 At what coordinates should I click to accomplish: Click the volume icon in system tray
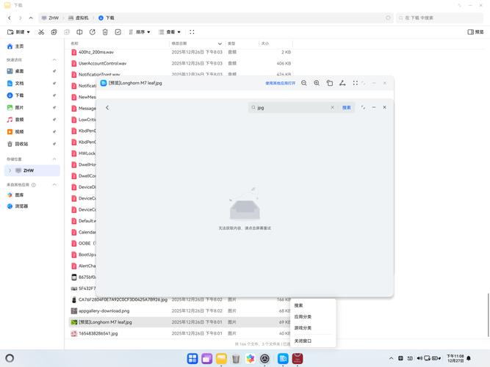419,358
